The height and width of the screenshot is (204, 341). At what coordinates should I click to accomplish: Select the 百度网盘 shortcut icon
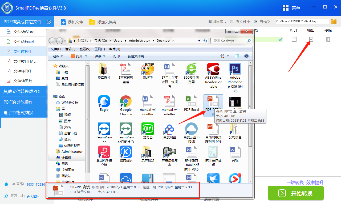(x=169, y=129)
